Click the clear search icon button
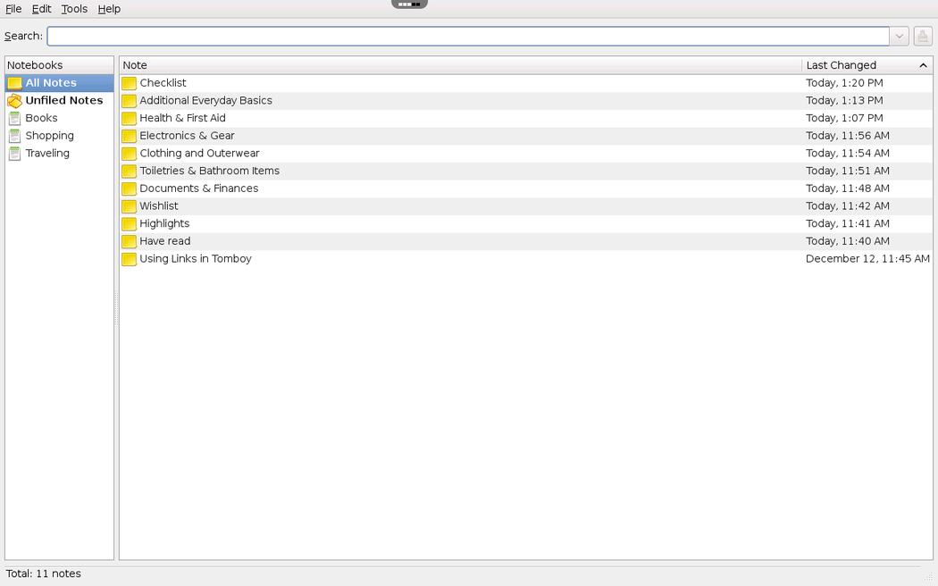 pos(923,37)
